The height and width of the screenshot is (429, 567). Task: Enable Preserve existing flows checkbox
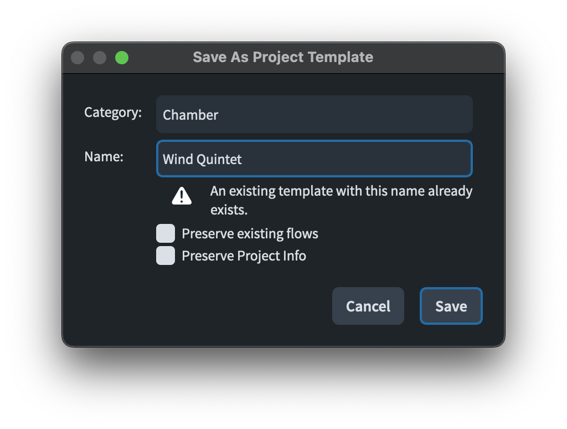[x=166, y=234]
